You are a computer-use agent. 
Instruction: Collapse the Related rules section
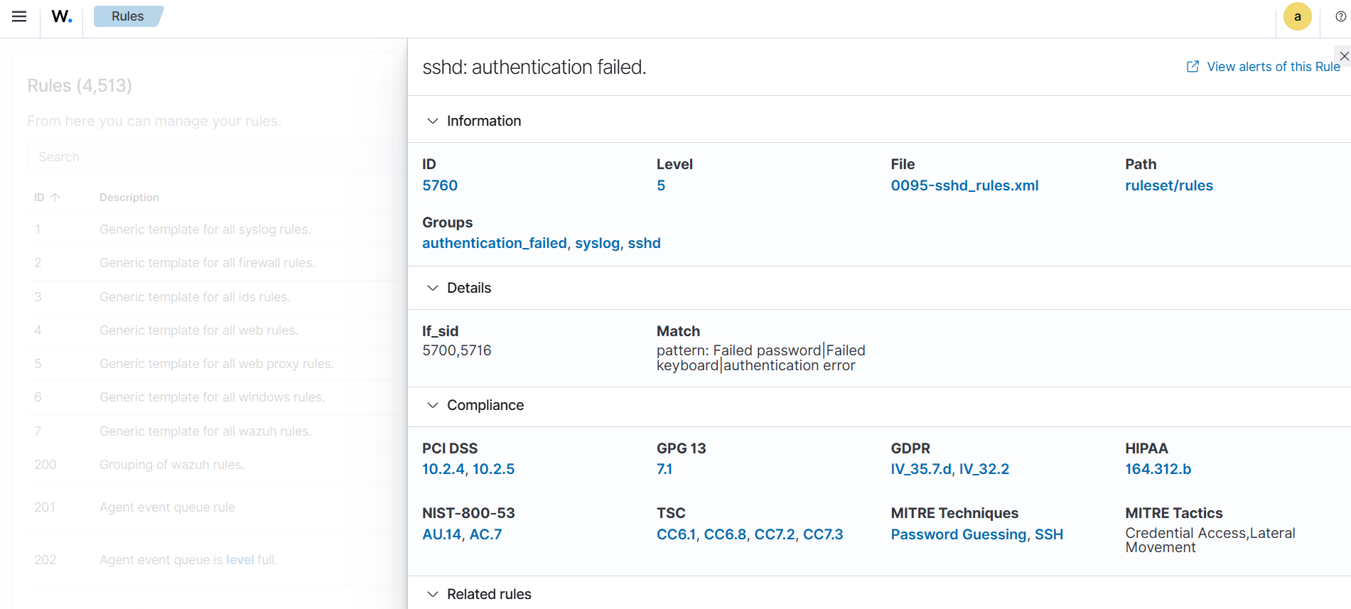(x=432, y=594)
